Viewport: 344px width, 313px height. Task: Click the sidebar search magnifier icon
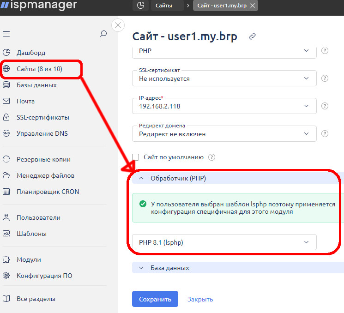coord(103,34)
